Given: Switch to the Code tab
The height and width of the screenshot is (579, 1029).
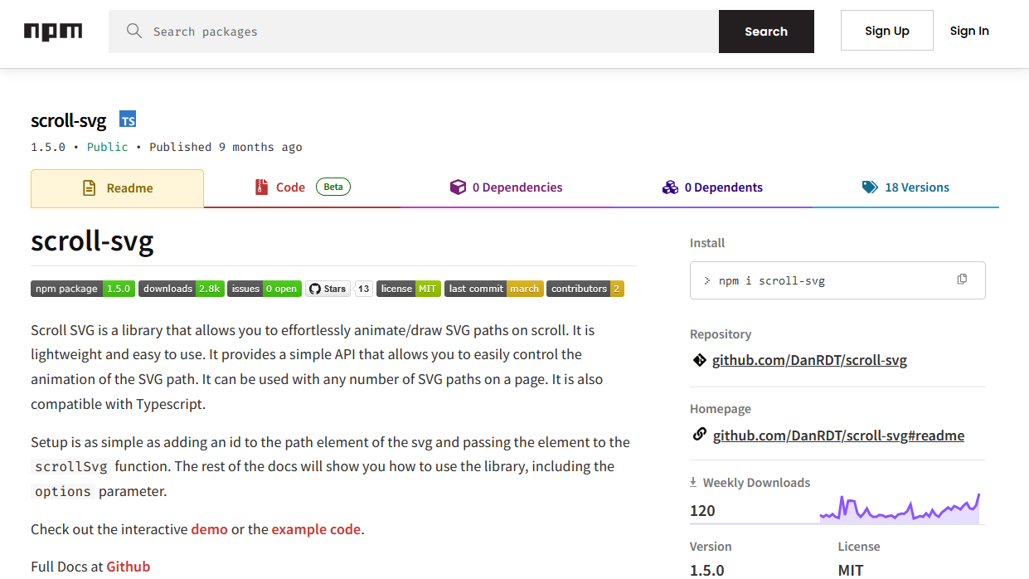Looking at the screenshot, I should pos(302,187).
